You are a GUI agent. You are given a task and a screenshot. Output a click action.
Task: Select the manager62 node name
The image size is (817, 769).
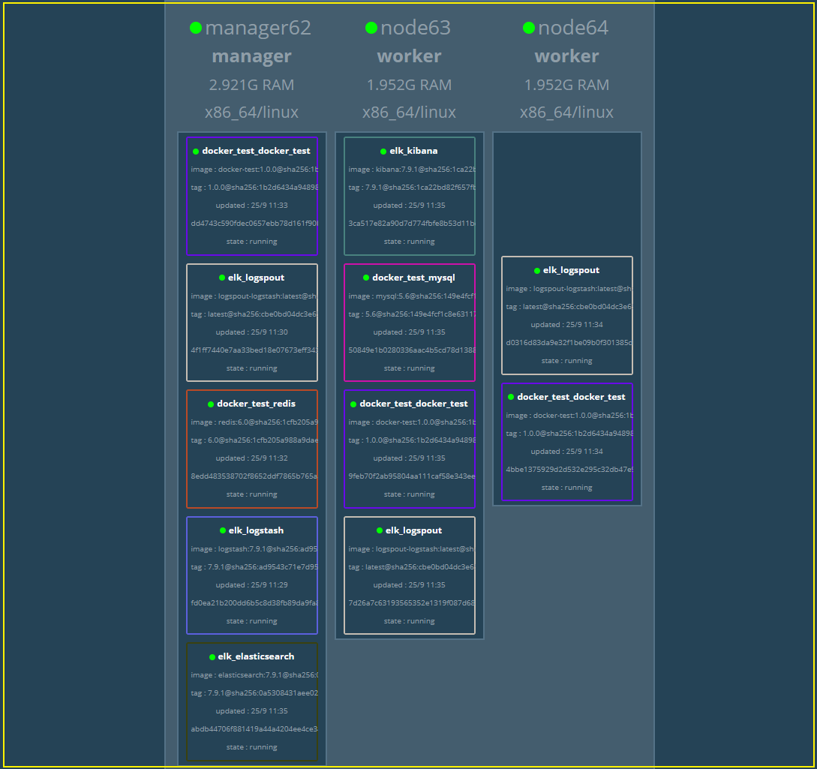click(x=258, y=28)
